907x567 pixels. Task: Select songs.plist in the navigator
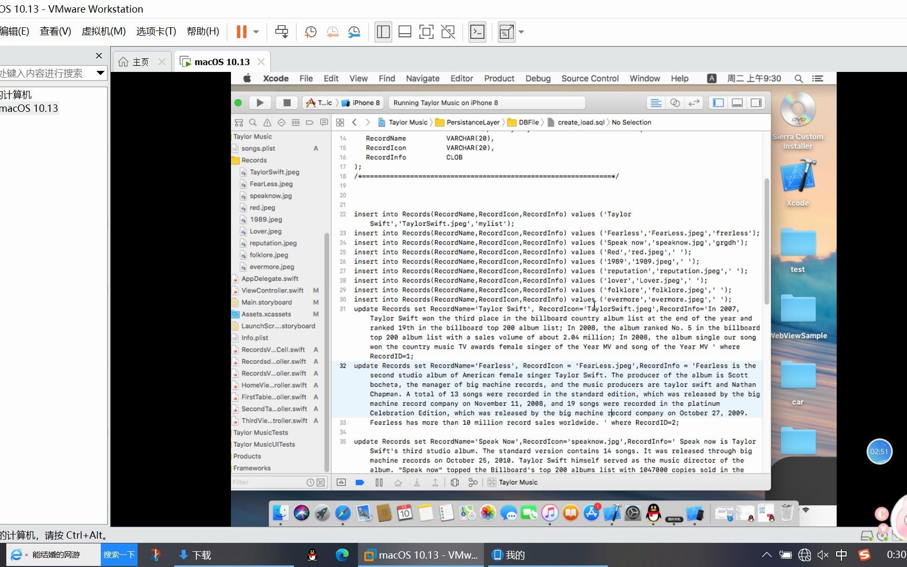(x=258, y=149)
